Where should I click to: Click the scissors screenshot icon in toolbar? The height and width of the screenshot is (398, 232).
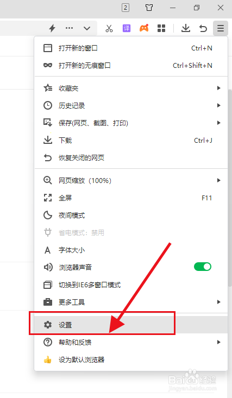tap(109, 28)
